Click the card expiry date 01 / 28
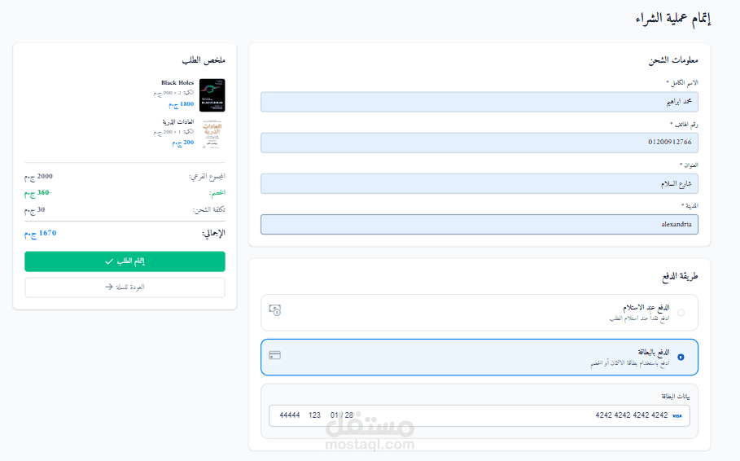This screenshot has height=461, width=740. click(x=342, y=415)
